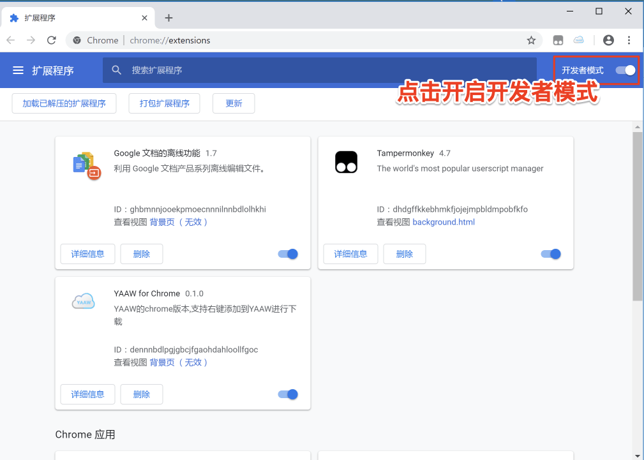The width and height of the screenshot is (644, 460).
Task: Remove Tampermonkey with 删除
Action: click(404, 254)
